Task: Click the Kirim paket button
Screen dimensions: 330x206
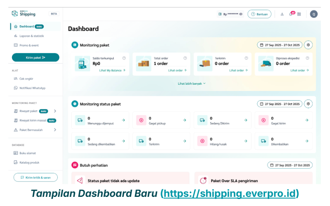Action: [35, 57]
